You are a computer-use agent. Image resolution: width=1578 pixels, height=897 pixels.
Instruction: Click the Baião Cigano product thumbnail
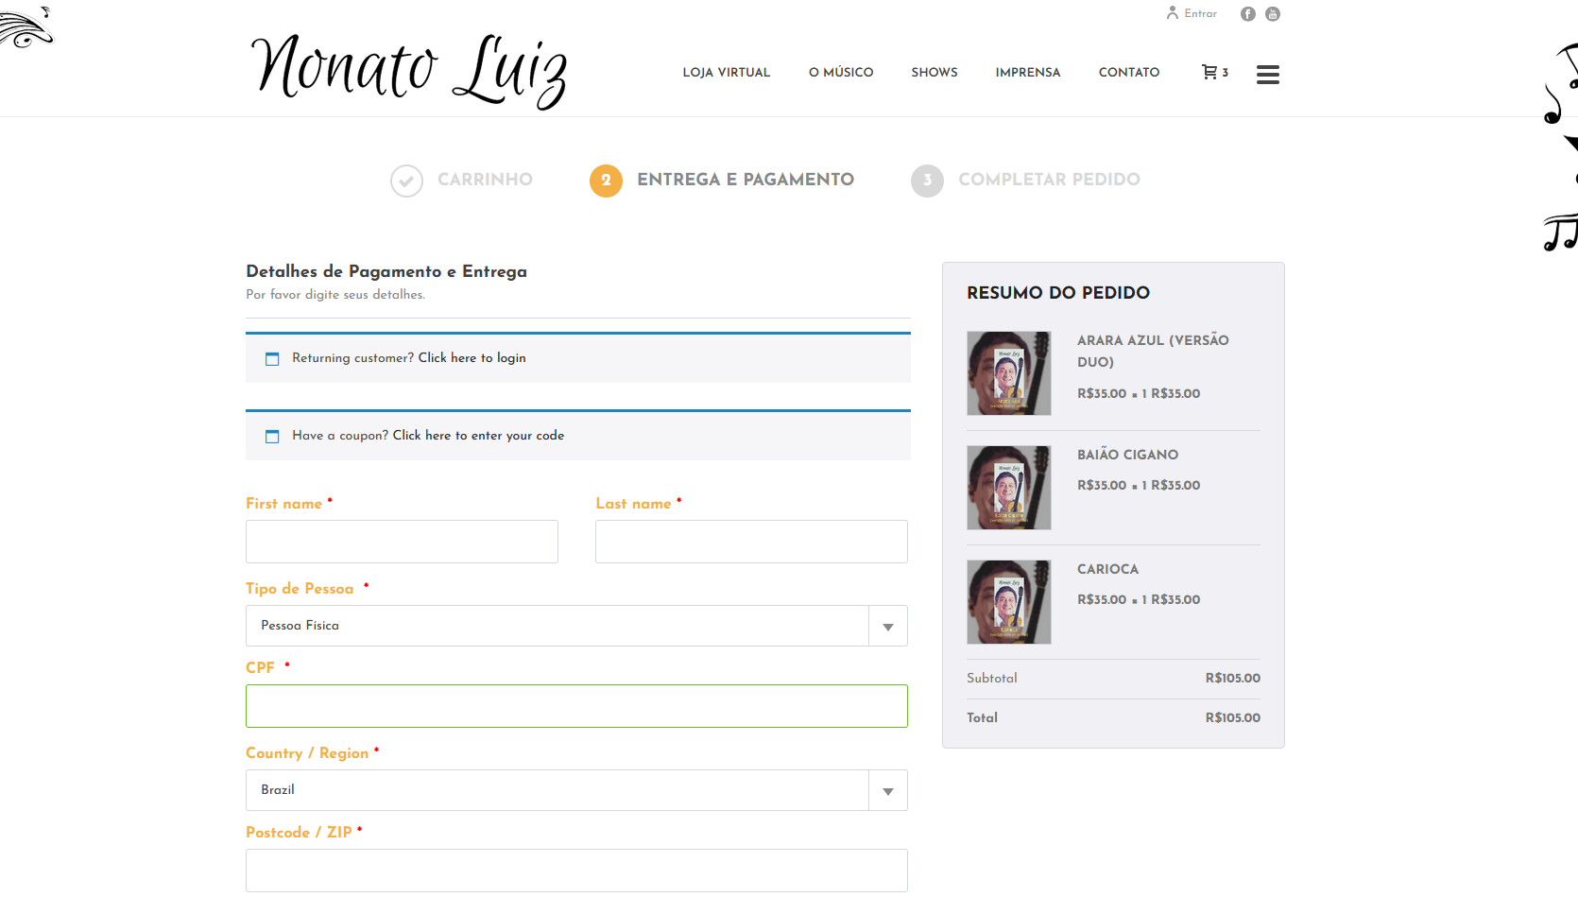[x=1008, y=488]
